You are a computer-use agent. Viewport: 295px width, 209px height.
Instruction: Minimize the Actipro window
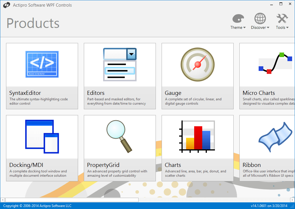271,4
